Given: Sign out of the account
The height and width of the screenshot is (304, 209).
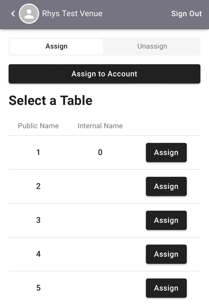Looking at the screenshot, I should (x=187, y=14).
